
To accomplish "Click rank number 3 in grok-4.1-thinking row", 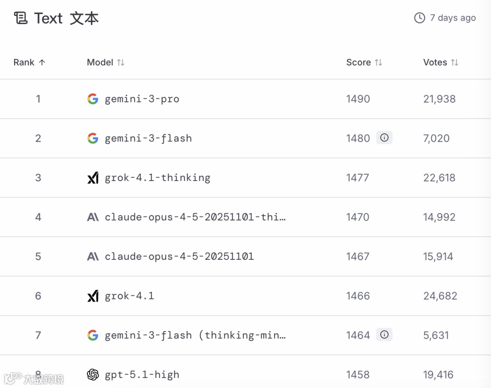I will (x=38, y=178).
